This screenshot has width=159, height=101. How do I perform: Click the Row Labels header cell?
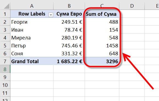pos(32,14)
